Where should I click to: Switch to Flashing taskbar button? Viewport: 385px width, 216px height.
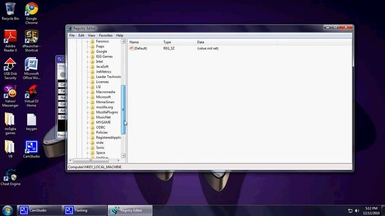click(84, 211)
